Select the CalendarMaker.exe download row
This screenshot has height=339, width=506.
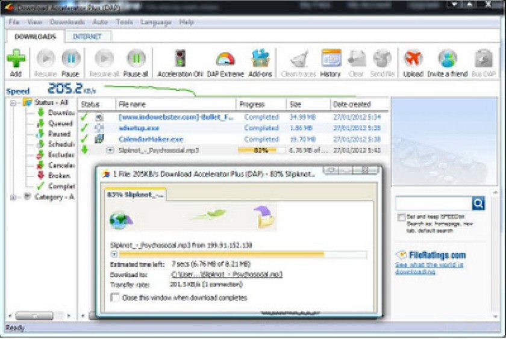(x=233, y=139)
